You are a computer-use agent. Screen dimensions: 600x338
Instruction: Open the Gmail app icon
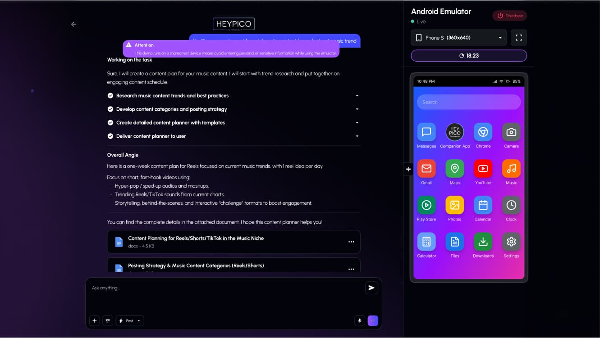point(426,169)
